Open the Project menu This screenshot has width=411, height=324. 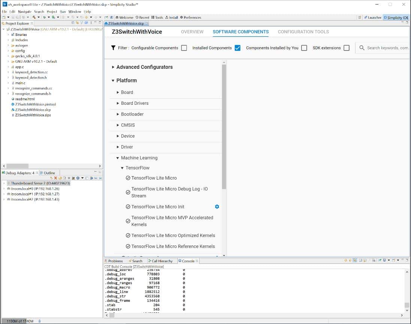pos(52,12)
